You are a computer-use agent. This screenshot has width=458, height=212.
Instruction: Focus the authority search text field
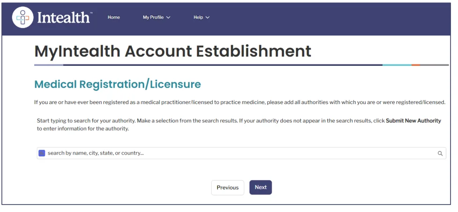(x=234, y=153)
